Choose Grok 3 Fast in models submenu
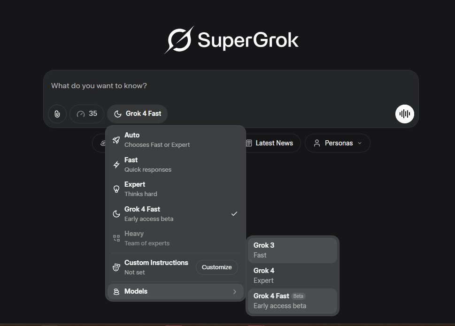Screen dimensions: 455x326 293,250
